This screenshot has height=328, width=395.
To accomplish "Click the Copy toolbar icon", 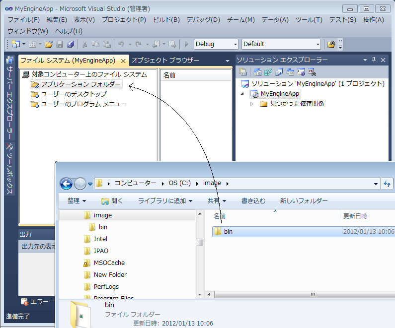I will (x=96, y=44).
